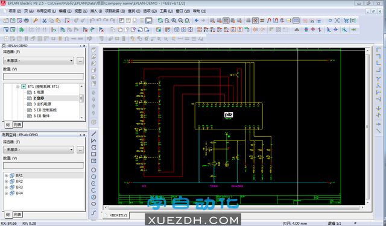Viewport: 386px width, 226px height.
Task: Click the zoom in magnifier icon
Action: coord(174,20)
